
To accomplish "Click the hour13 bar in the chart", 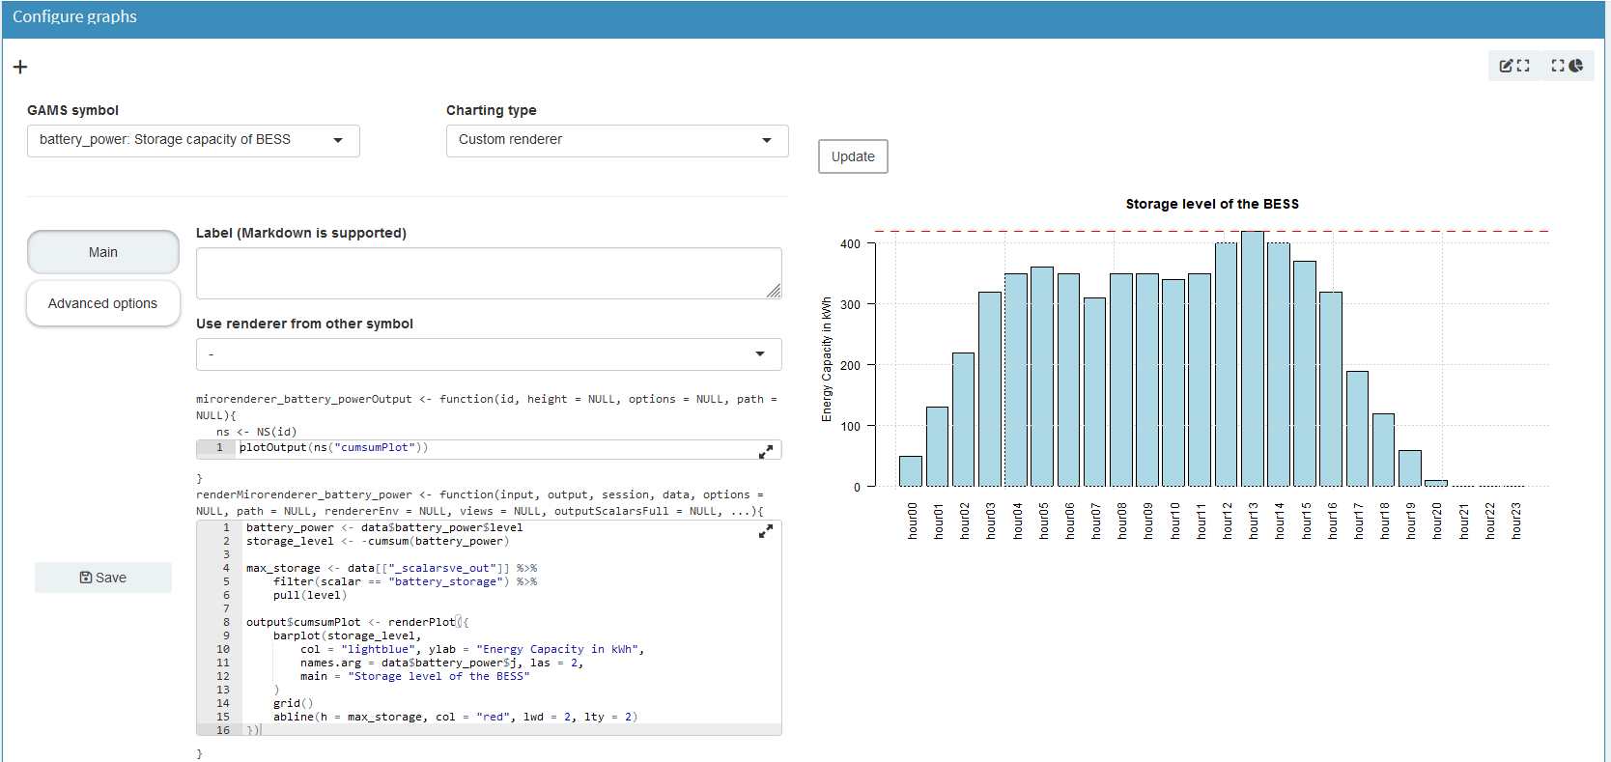I will click(1253, 358).
